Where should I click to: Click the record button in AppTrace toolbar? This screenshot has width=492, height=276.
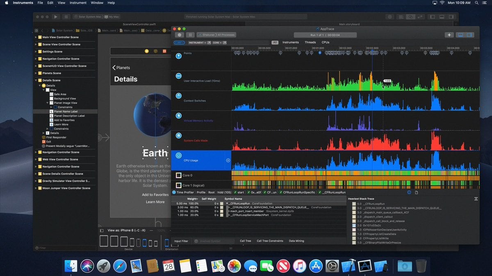179,35
